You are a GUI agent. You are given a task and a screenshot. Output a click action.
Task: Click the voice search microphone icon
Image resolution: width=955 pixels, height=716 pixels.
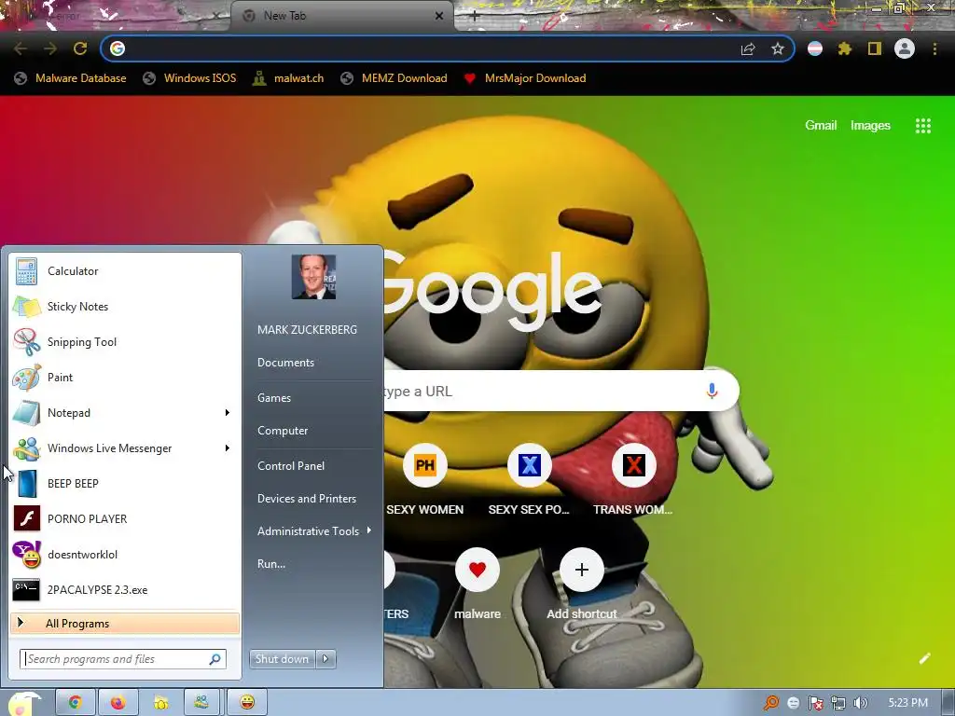712,391
